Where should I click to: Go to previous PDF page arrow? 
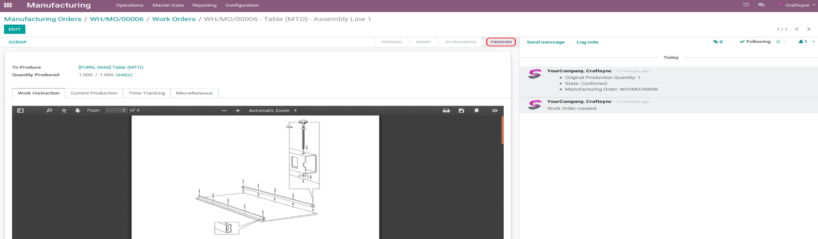tap(64, 110)
